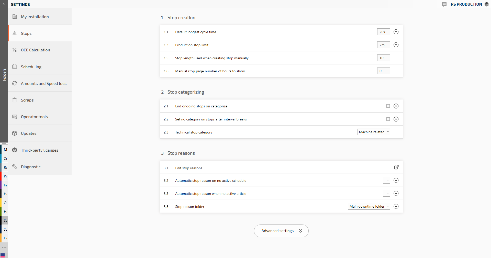
Task: Expand the Folders side panel arrow
Action: tap(4, 4)
